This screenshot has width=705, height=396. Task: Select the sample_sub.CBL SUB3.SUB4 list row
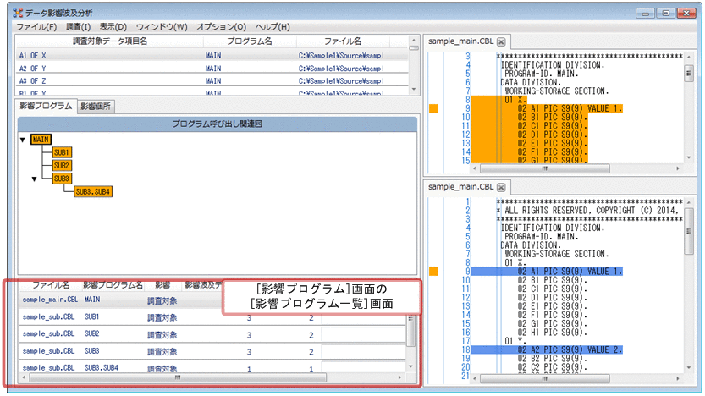point(213,368)
